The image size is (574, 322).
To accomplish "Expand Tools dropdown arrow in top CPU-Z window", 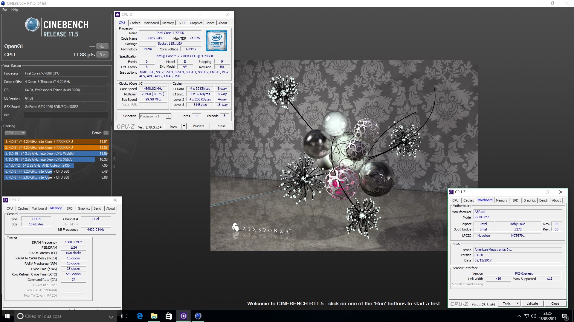I will coord(184,126).
